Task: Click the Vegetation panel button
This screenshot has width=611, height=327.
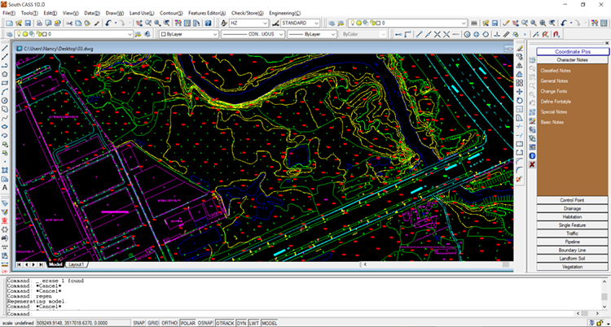Action: [572, 267]
